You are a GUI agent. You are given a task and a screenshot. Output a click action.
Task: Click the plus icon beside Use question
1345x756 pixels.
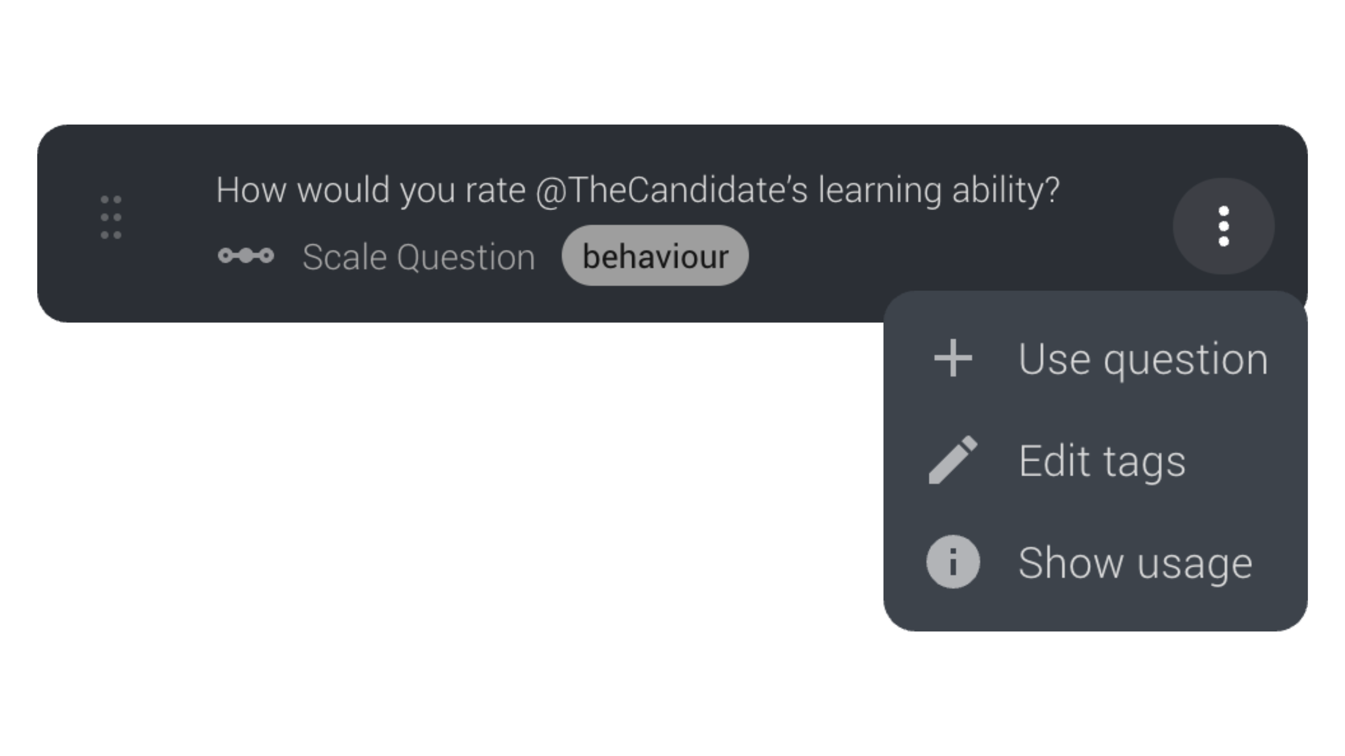pos(953,358)
